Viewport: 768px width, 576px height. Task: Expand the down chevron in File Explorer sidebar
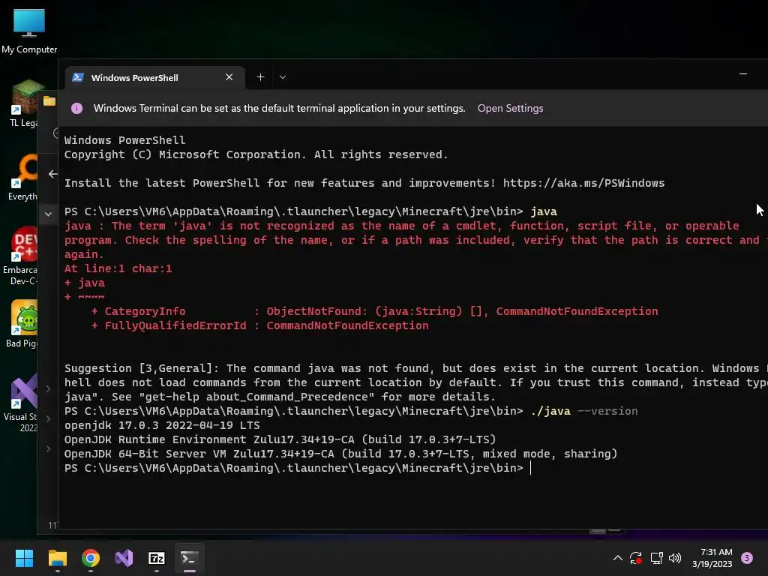(48, 214)
